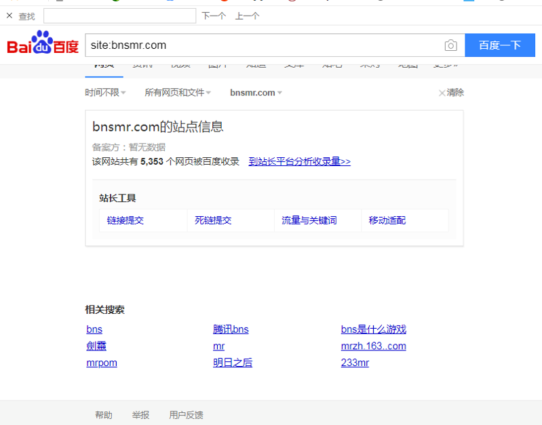Click 下一个 find next button

tap(214, 16)
